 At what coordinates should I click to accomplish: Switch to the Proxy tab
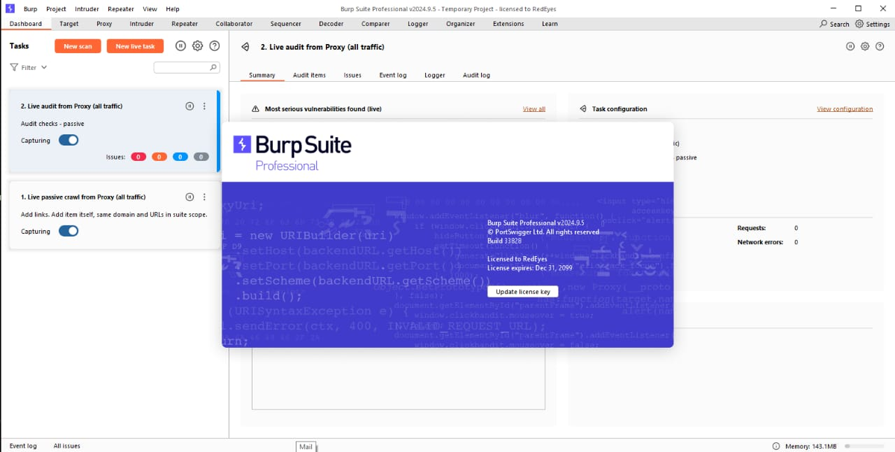(x=104, y=24)
